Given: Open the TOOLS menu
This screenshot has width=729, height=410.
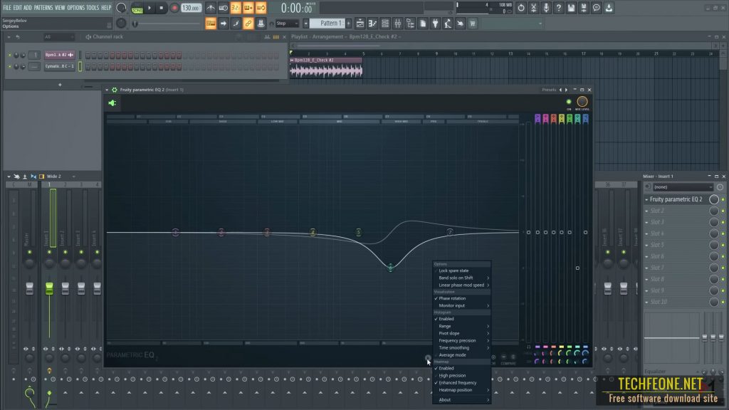Looking at the screenshot, I should [x=93, y=7].
